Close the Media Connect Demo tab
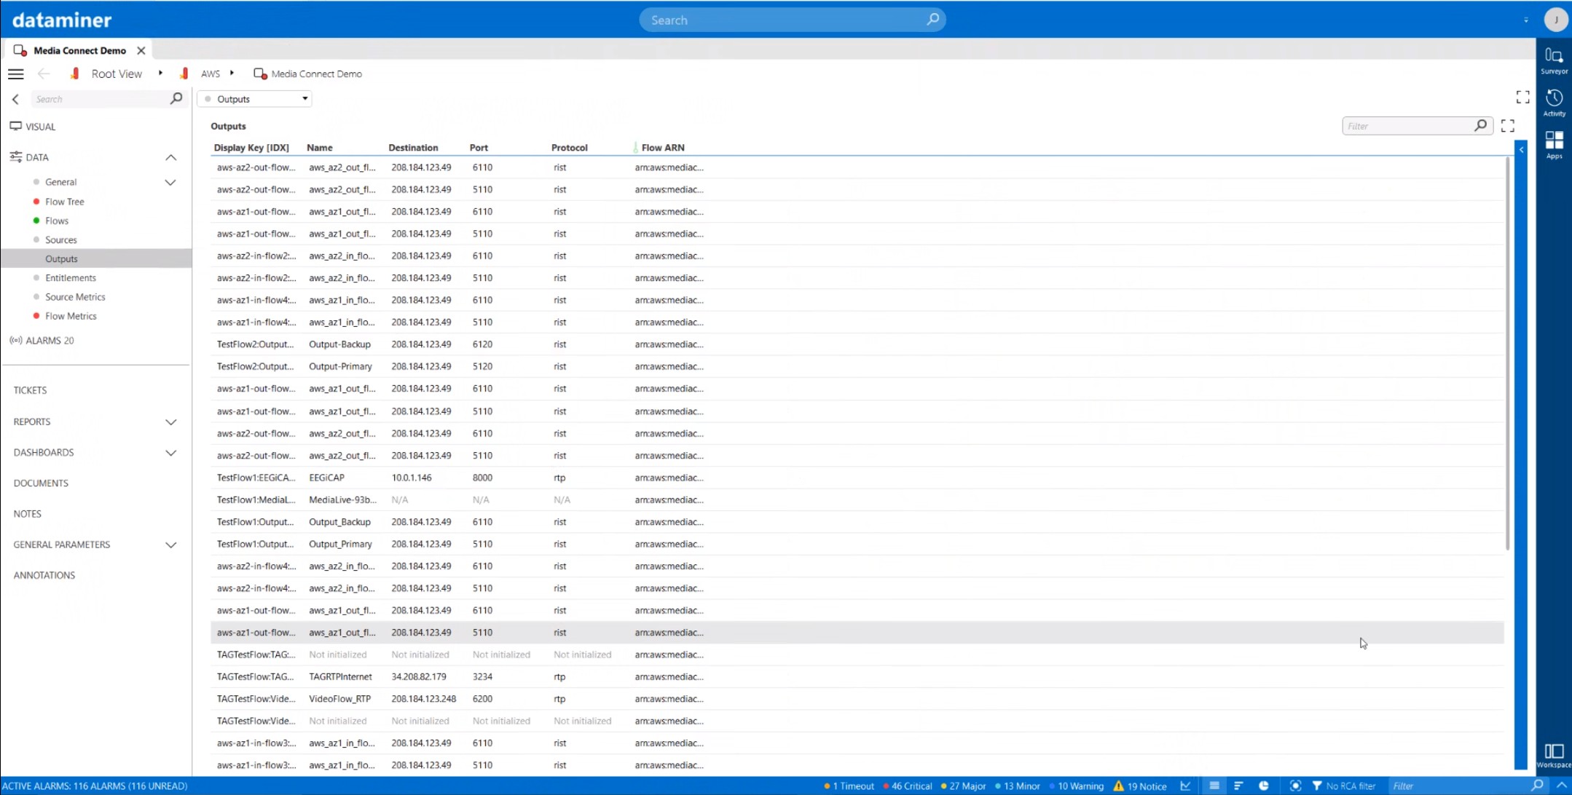This screenshot has height=795, width=1572. [x=141, y=50]
